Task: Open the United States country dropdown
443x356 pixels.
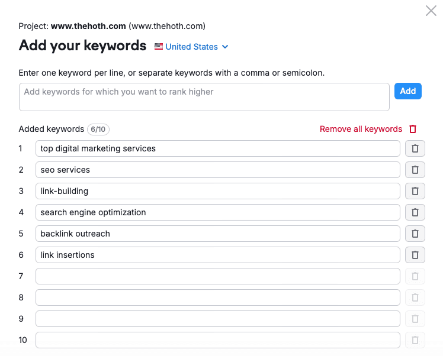Action: pos(191,47)
